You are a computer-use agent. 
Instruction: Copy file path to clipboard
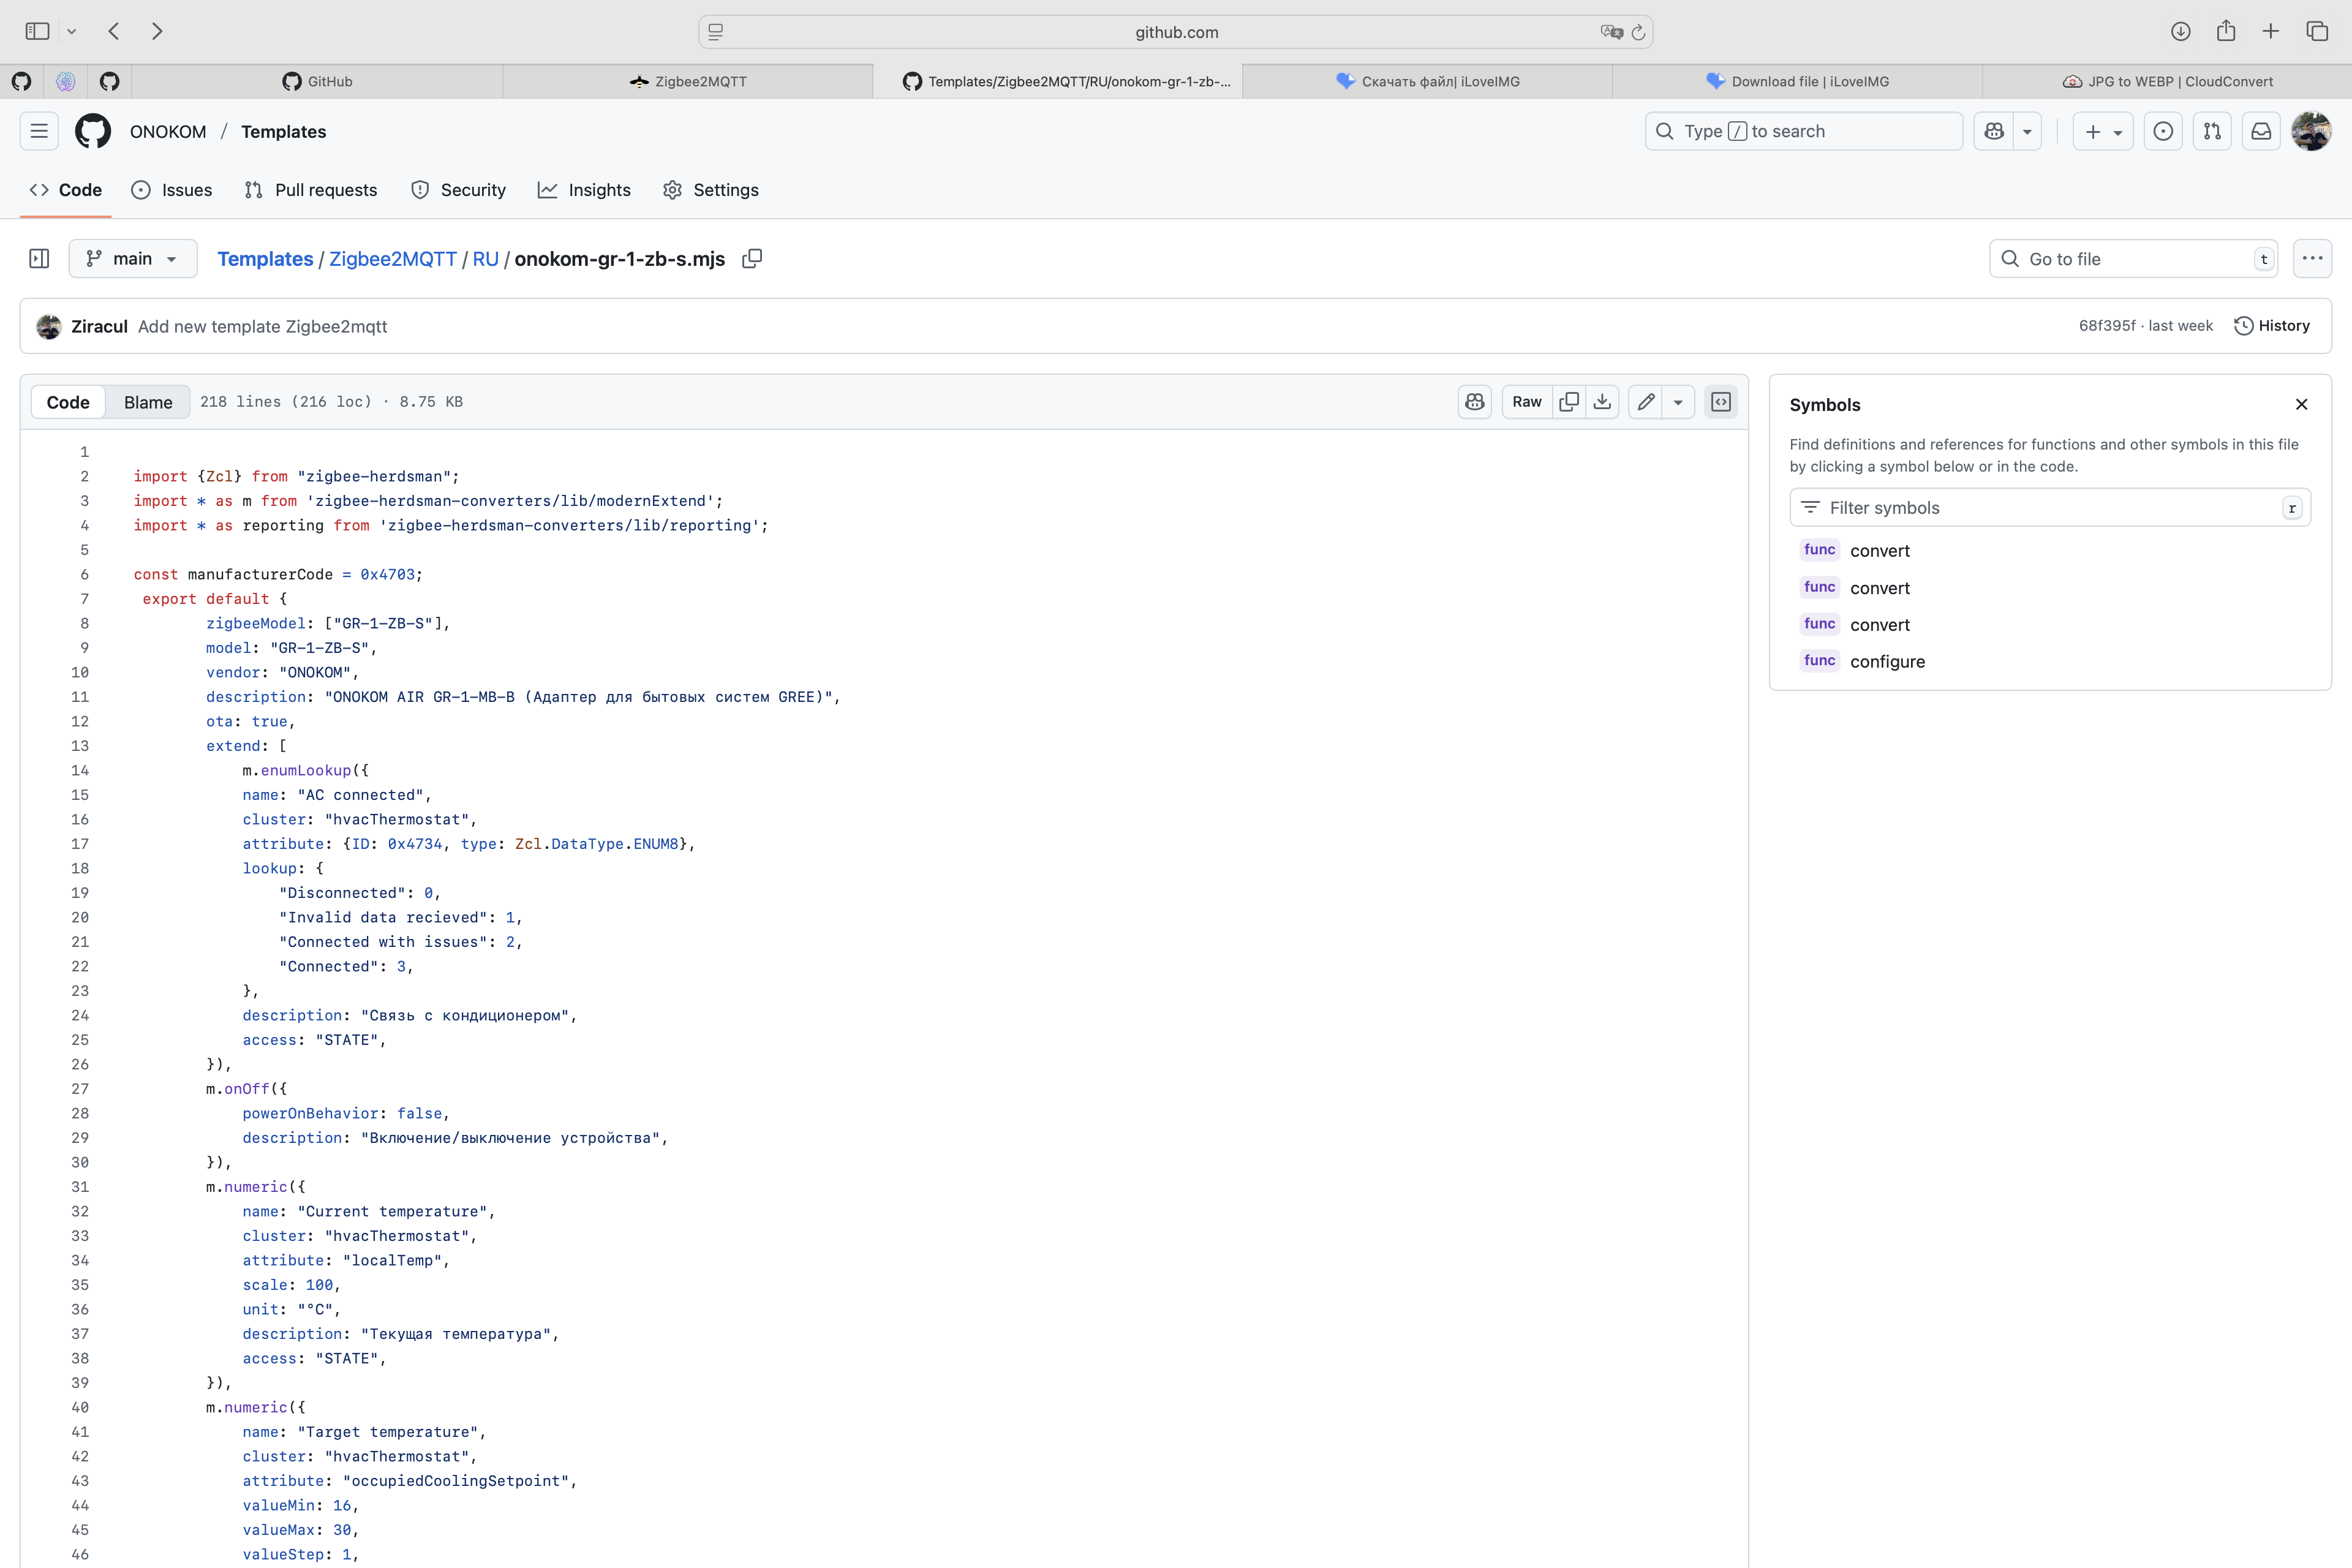[752, 259]
